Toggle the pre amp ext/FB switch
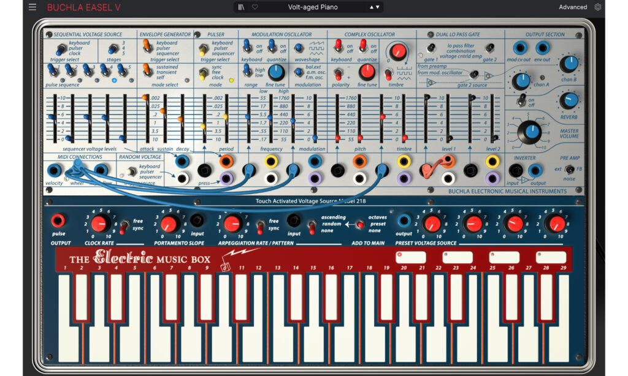628x376 pixels. coord(570,170)
